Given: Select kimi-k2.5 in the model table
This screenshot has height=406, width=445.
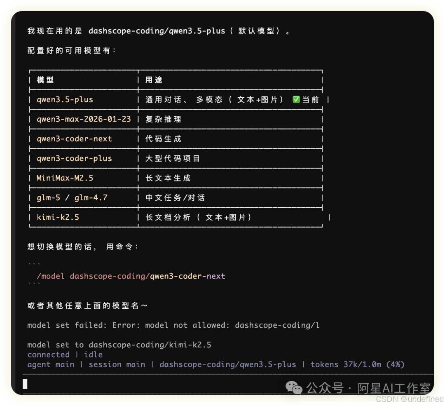Looking at the screenshot, I should click(58, 217).
